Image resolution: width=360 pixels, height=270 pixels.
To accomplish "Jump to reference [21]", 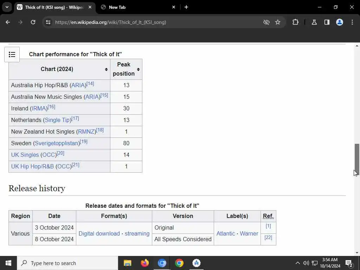I will (76, 165).
